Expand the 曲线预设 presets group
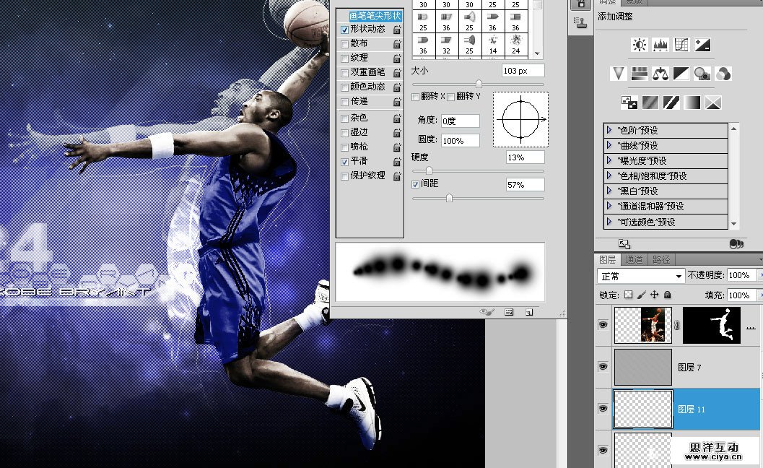This screenshot has height=468, width=763. [x=611, y=145]
